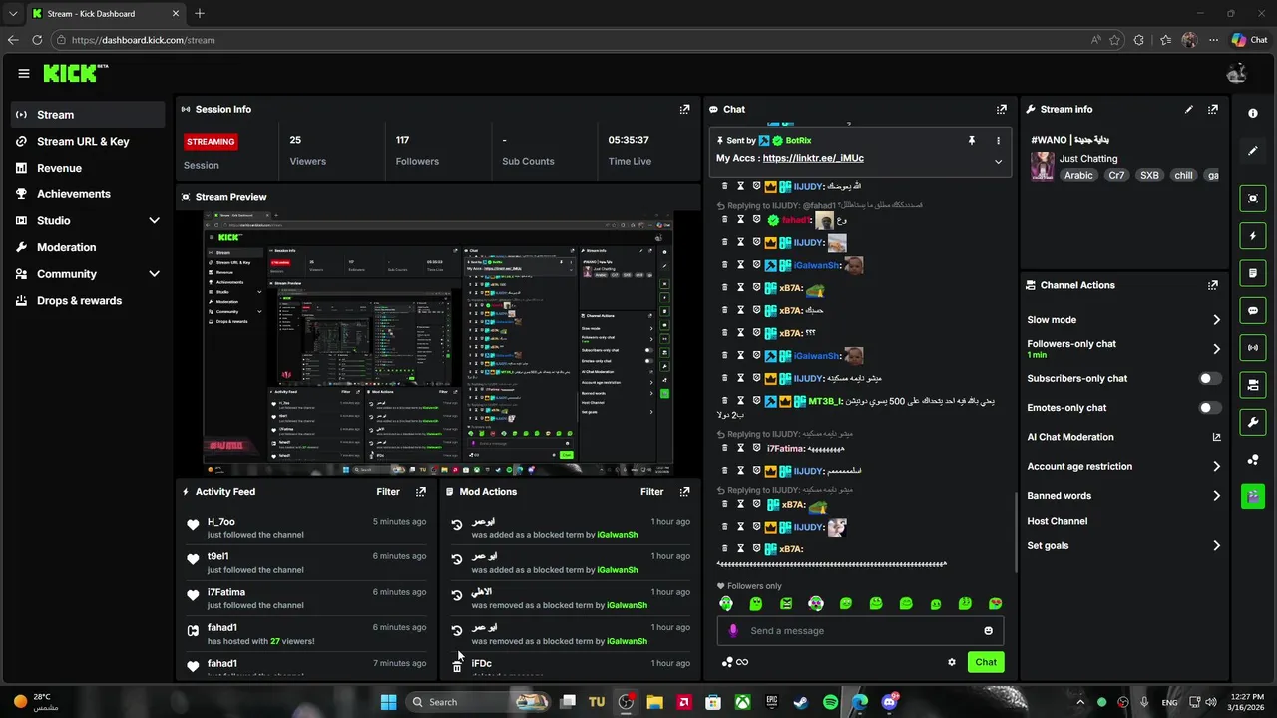Edit stream info with the pencil icon
Image resolution: width=1277 pixels, height=718 pixels.
click(1188, 110)
